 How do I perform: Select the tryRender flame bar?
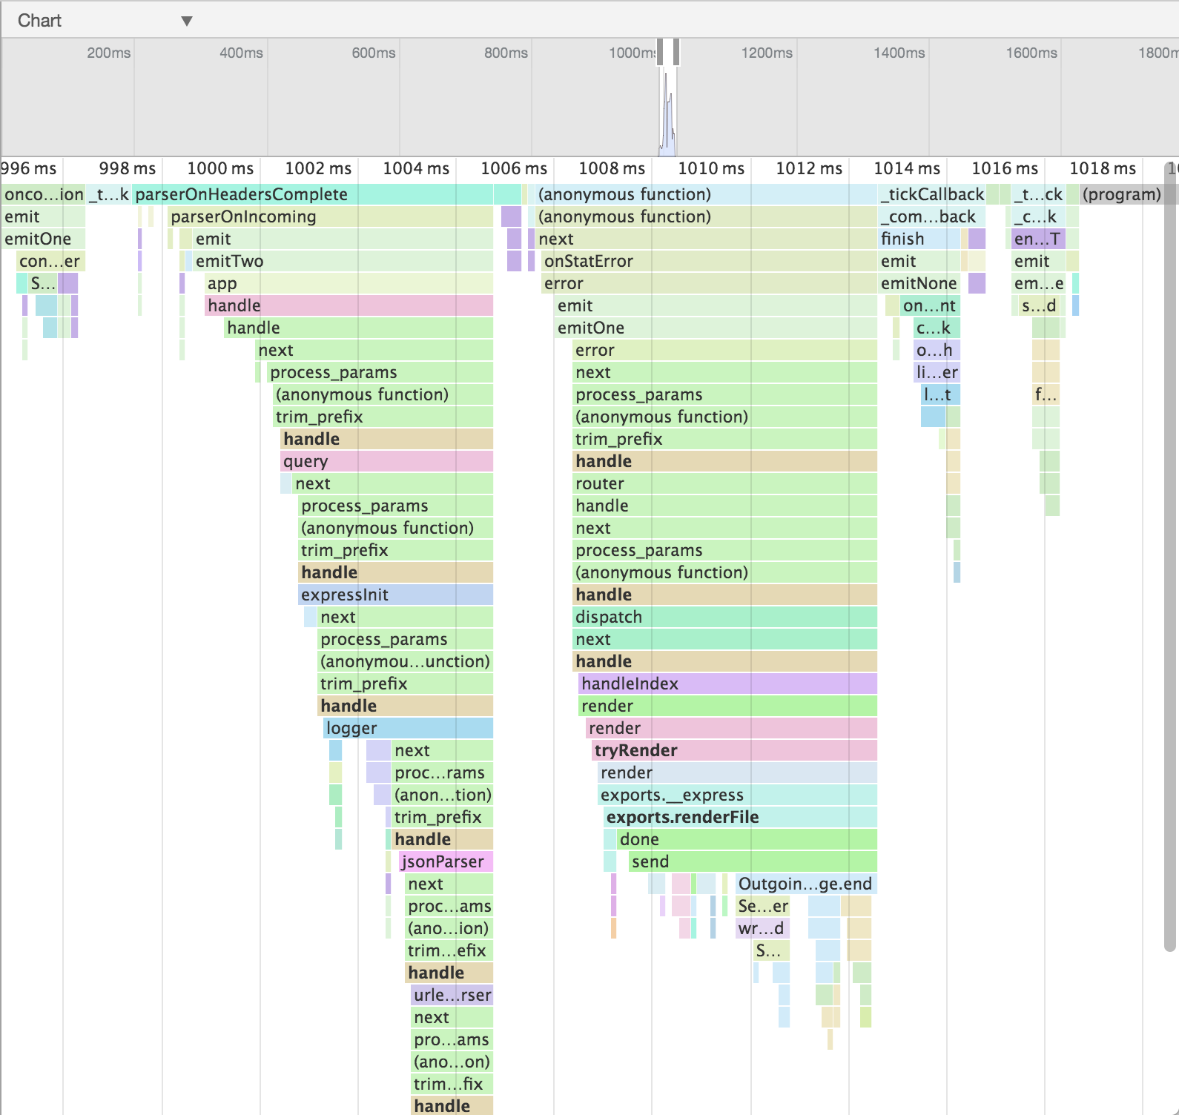point(734,750)
